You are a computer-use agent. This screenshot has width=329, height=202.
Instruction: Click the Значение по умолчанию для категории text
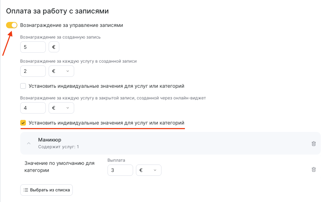(59, 167)
